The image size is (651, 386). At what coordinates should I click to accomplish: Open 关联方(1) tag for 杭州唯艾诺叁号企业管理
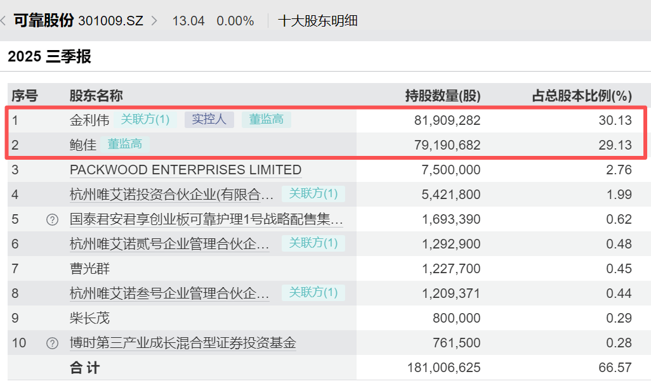tap(313, 292)
